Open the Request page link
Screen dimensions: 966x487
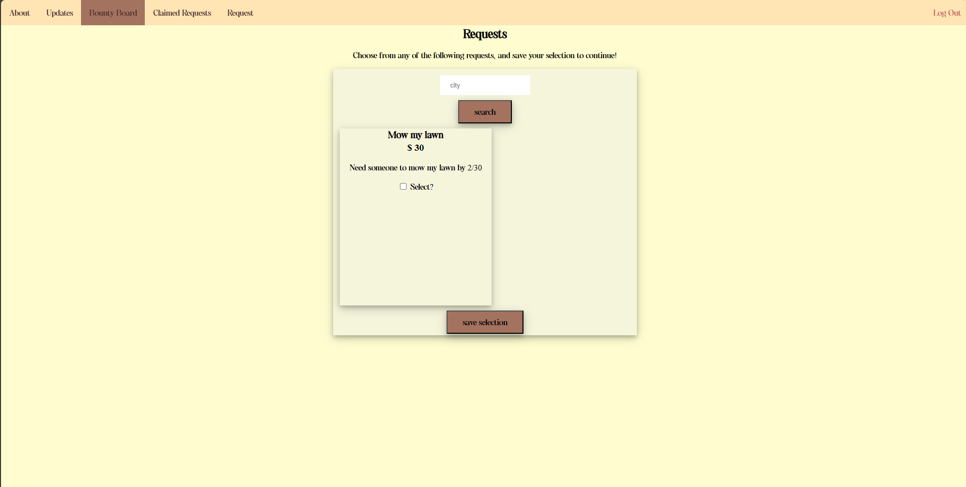click(x=240, y=13)
